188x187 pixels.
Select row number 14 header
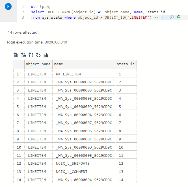point(19,180)
